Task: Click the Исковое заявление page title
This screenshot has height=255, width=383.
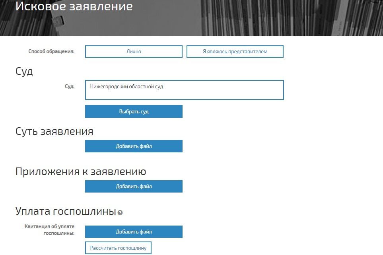Action: coord(73,6)
